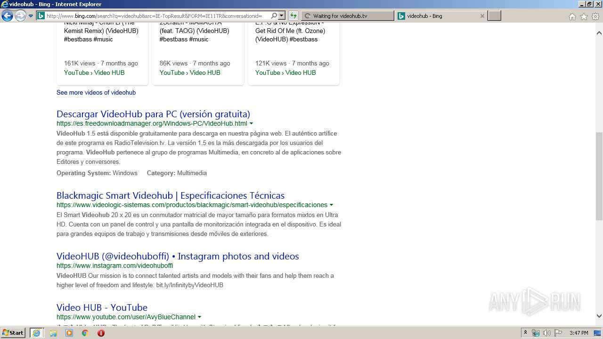The width and height of the screenshot is (603, 339).
Task: Click the videologic-sistemas.com green URL text
Action: pyautogui.click(x=192, y=205)
